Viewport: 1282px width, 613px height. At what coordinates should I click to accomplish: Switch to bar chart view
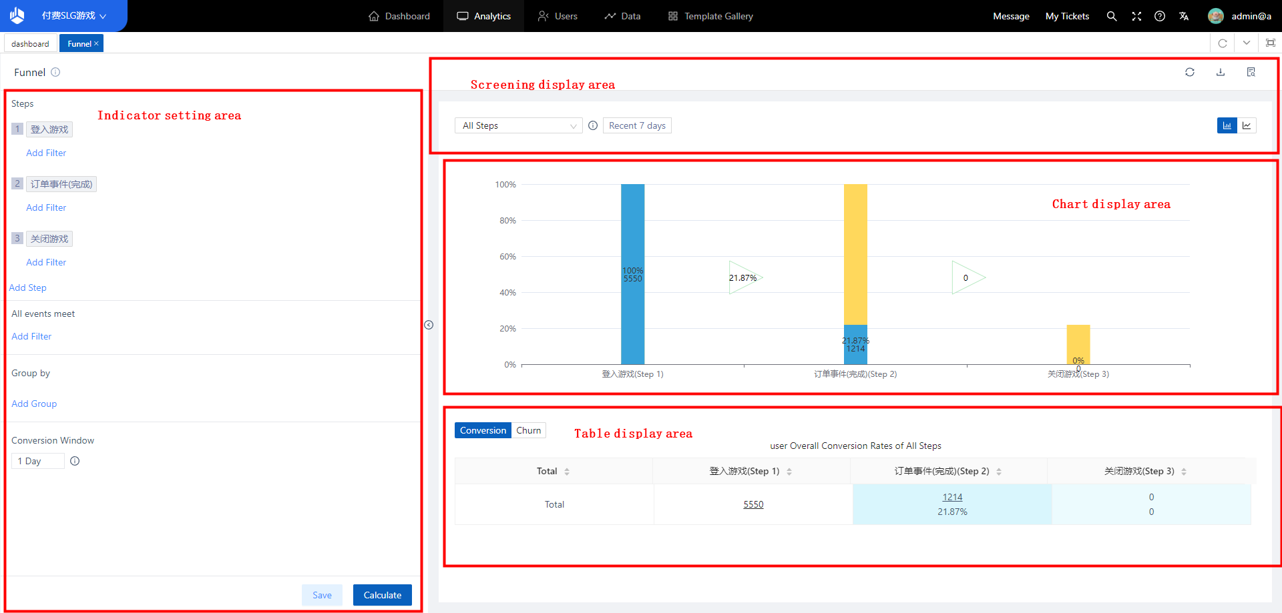point(1227,125)
